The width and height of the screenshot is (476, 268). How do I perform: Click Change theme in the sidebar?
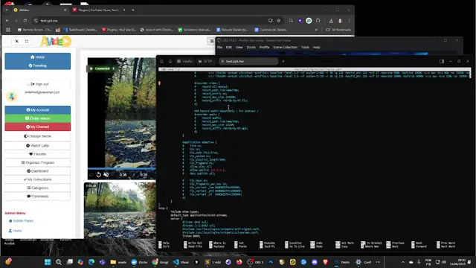pos(38,136)
